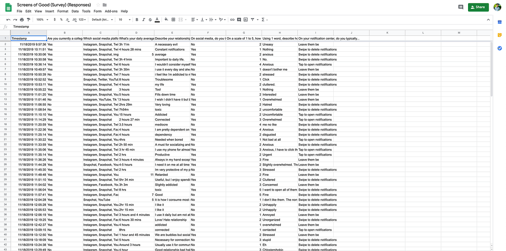Screen dimensions: 506x251
Task: Insert a link using the chain icon
Action: [x=232, y=20]
